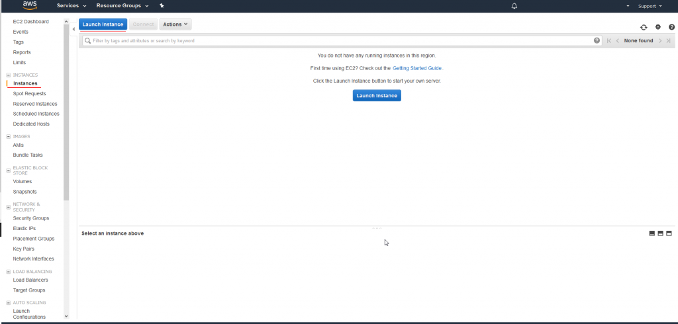Screen dimensions: 678x324
Task: Open Spot Requests in sidebar
Action: pyautogui.click(x=29, y=94)
